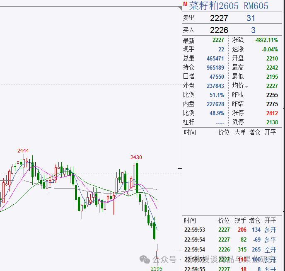Screen dimensions: 285x271
Task: Click the 增仓 value 134 in trade list
Action: tap(256, 230)
